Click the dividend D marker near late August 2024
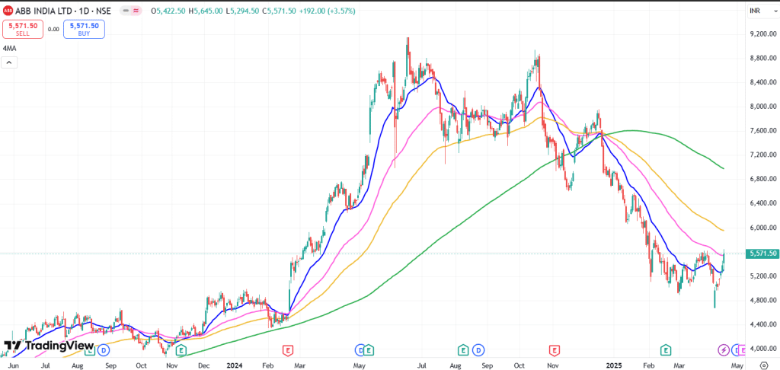The image size is (780, 370). click(478, 350)
